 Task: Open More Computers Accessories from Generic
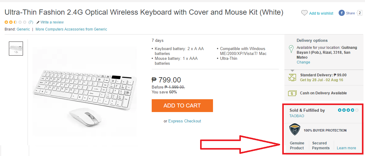[x=71, y=29]
